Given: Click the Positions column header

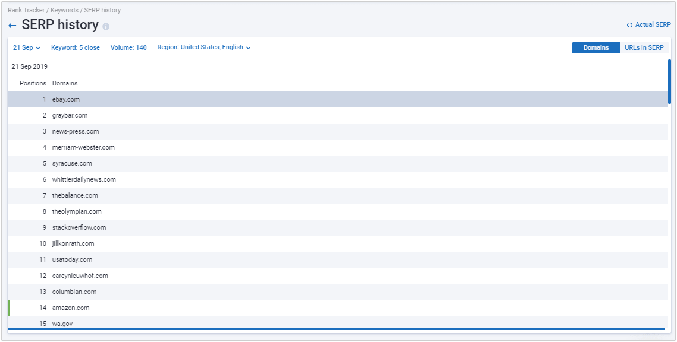Looking at the screenshot, I should (33, 83).
